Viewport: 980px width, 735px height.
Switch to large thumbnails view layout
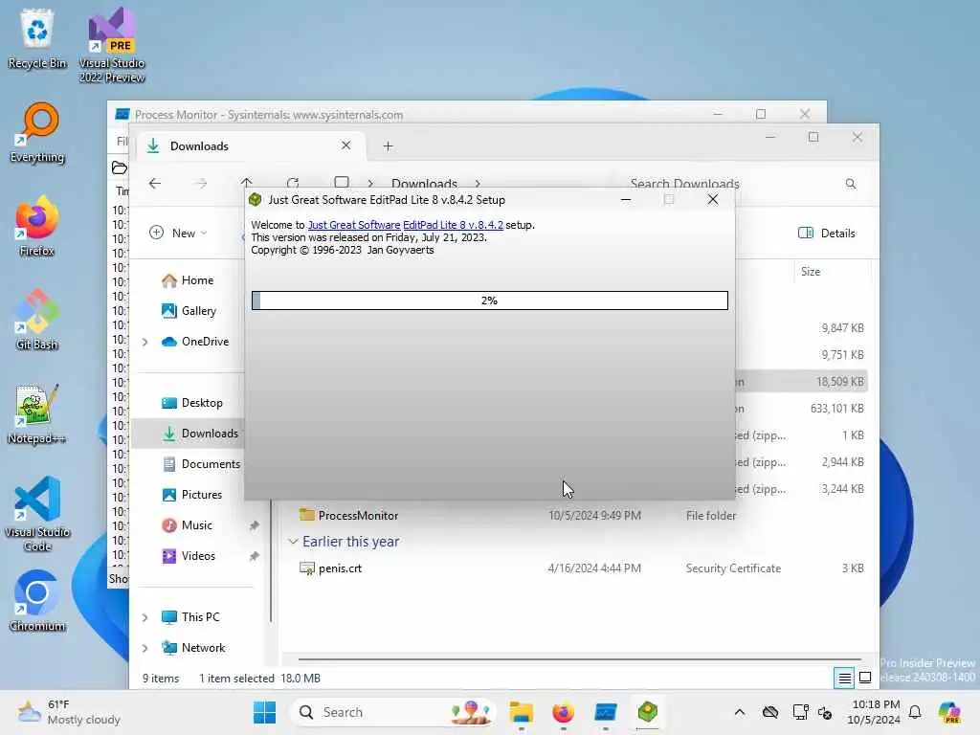point(865,679)
